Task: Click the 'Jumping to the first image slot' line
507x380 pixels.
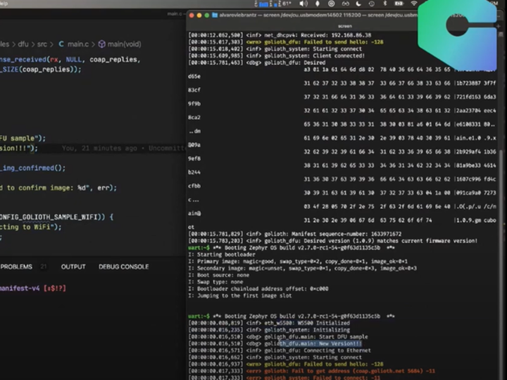Action: (x=240, y=296)
